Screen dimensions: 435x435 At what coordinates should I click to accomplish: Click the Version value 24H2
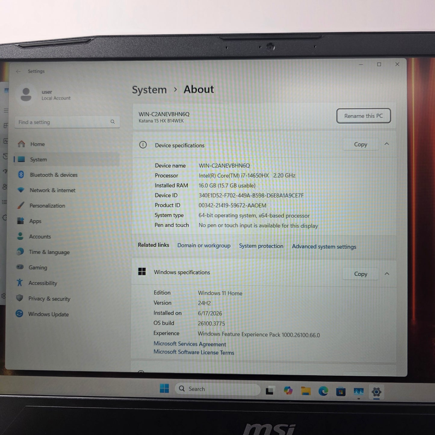click(x=204, y=303)
